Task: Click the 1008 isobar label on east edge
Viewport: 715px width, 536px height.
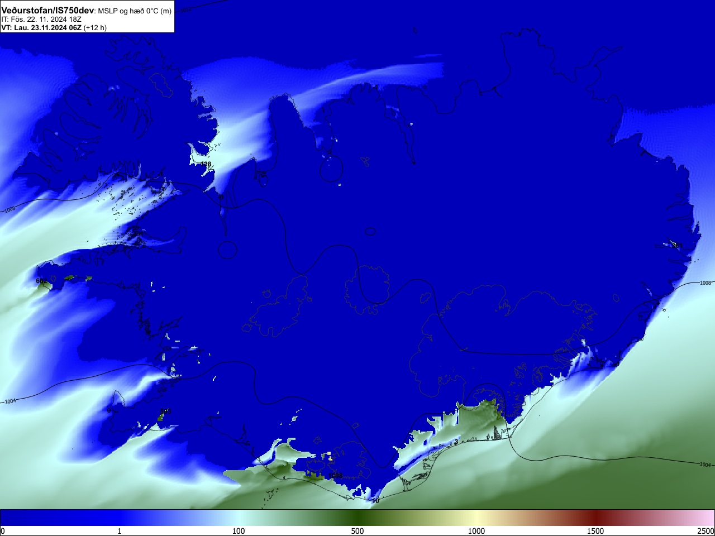Action: [706, 283]
